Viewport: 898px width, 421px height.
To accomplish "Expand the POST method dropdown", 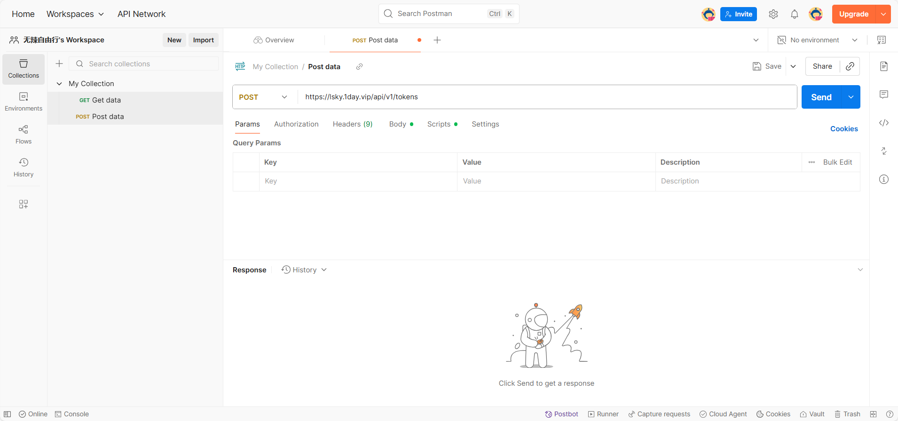I will coord(264,97).
